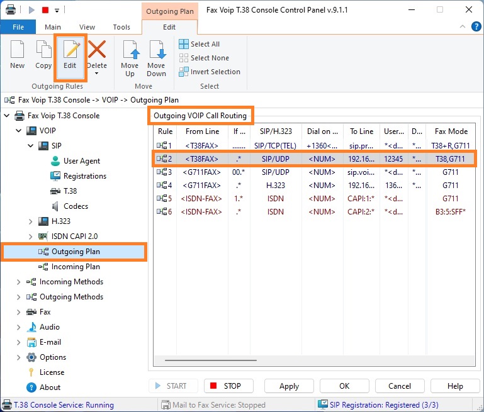The width and height of the screenshot is (484, 412).
Task: Switch to the Tools ribbon tab
Action: 121,27
